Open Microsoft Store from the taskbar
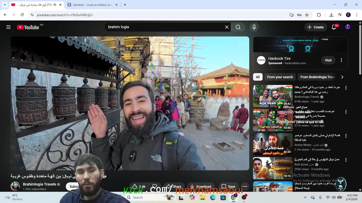 coord(223,197)
